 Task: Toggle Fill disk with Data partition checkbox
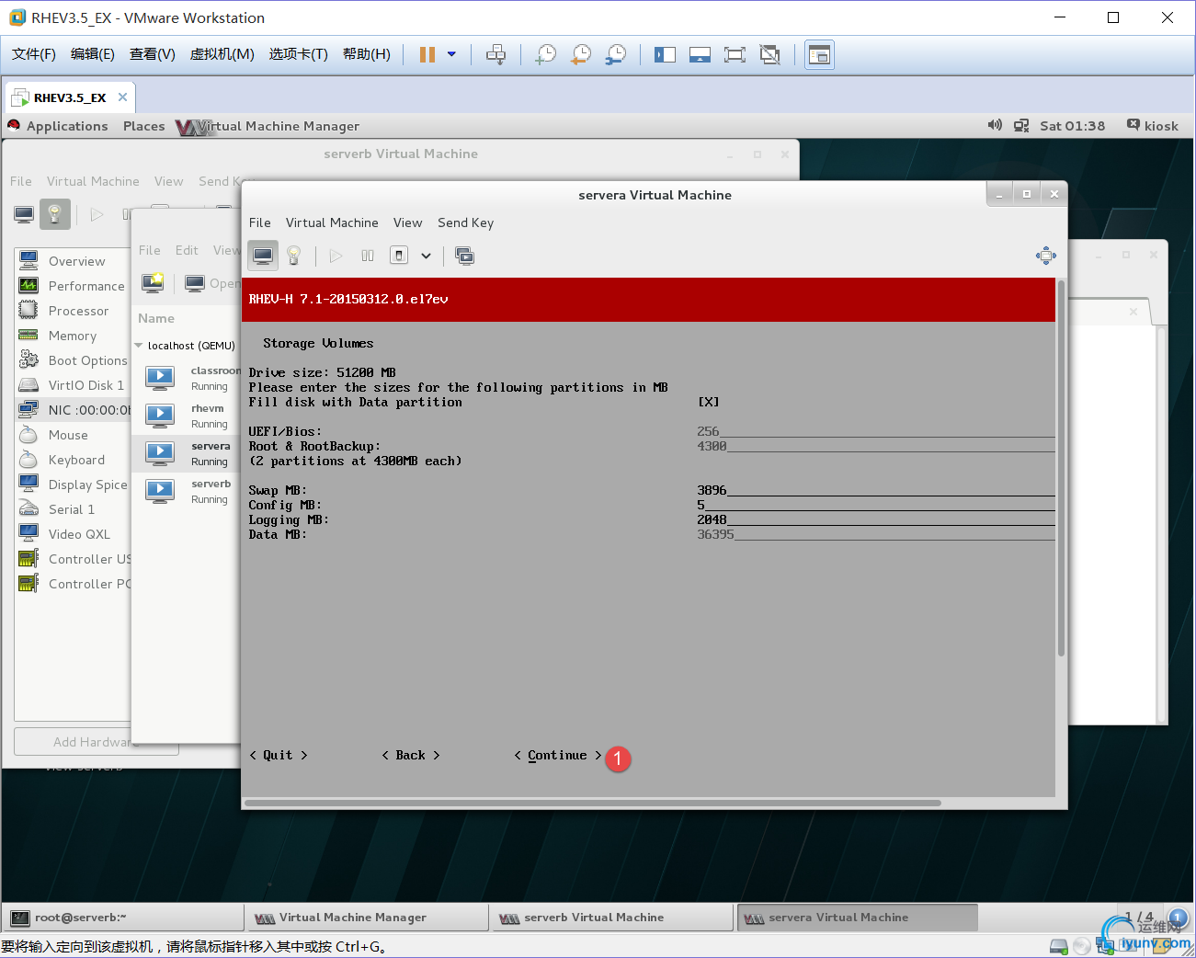click(708, 402)
